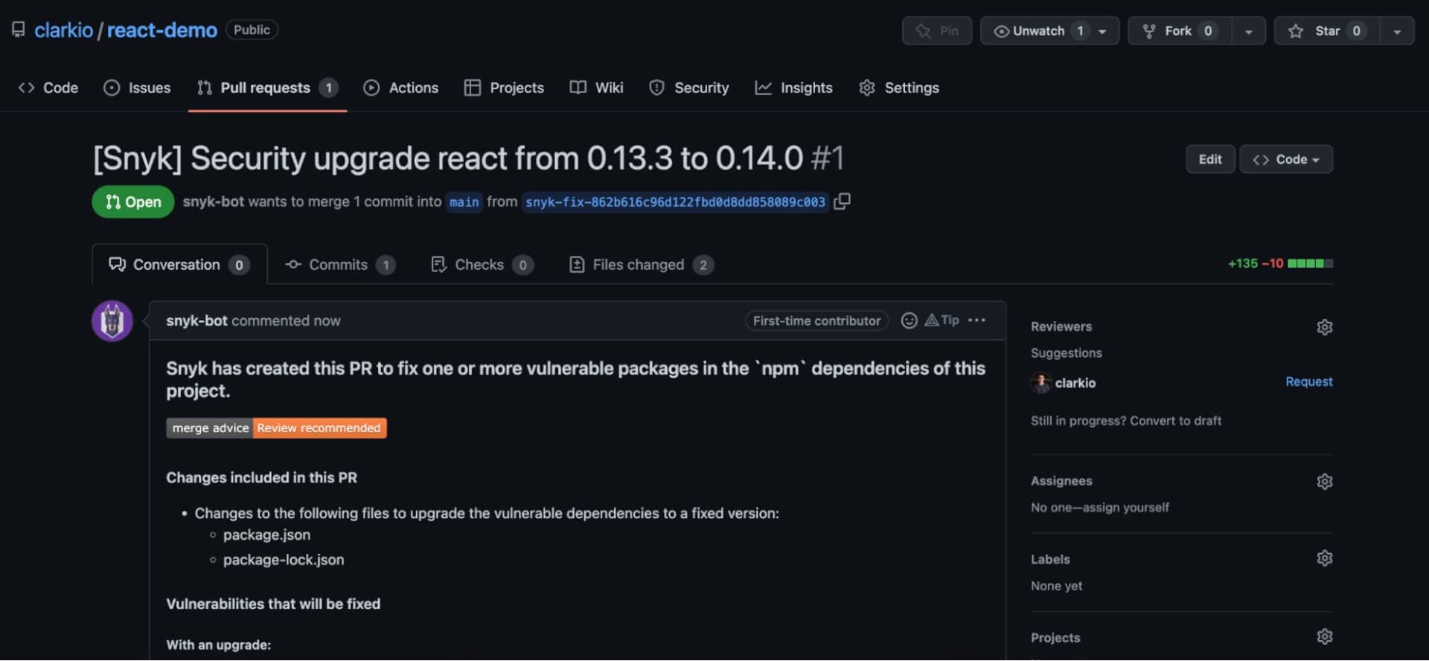
Task: Open the Assignees gear settings
Action: pos(1324,482)
